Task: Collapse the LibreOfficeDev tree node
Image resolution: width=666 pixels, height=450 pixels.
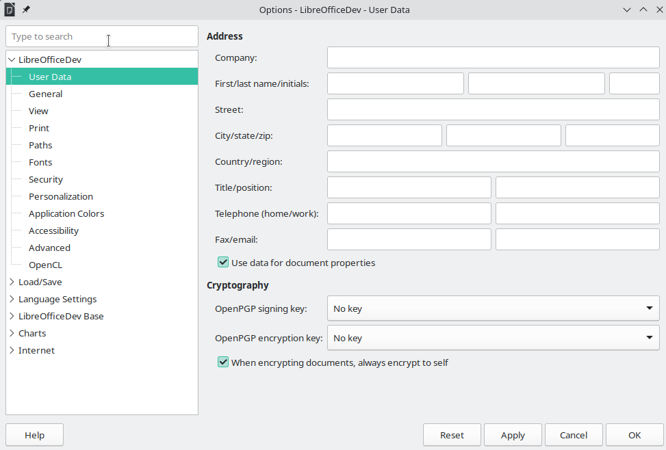Action: pyautogui.click(x=12, y=59)
